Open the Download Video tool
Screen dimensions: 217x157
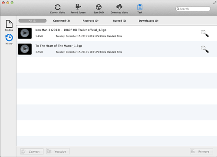point(119,9)
